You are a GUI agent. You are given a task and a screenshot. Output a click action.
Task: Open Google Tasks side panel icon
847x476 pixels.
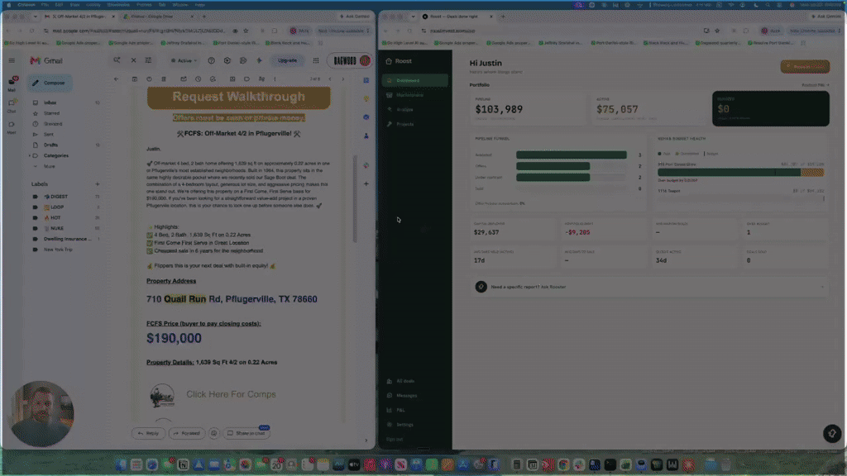click(x=366, y=117)
